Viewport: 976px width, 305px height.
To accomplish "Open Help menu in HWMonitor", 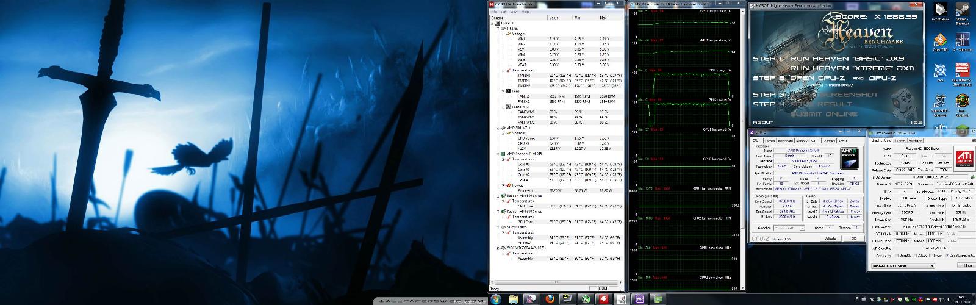I will (x=525, y=12).
